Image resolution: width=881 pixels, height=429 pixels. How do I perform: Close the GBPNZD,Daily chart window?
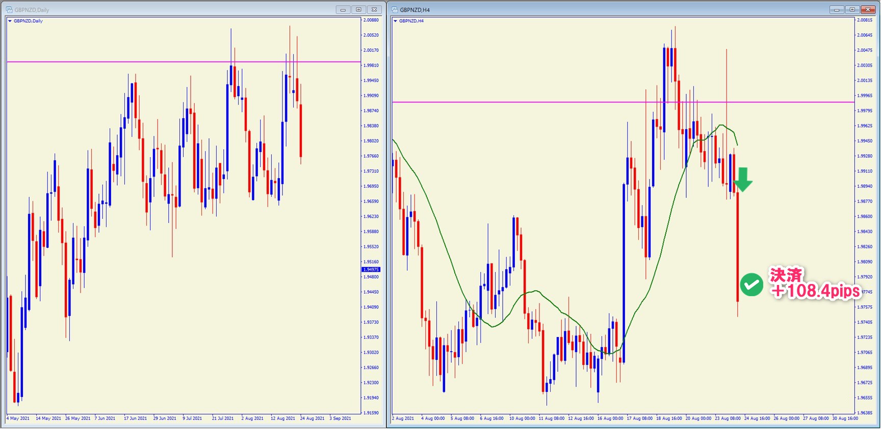point(374,10)
